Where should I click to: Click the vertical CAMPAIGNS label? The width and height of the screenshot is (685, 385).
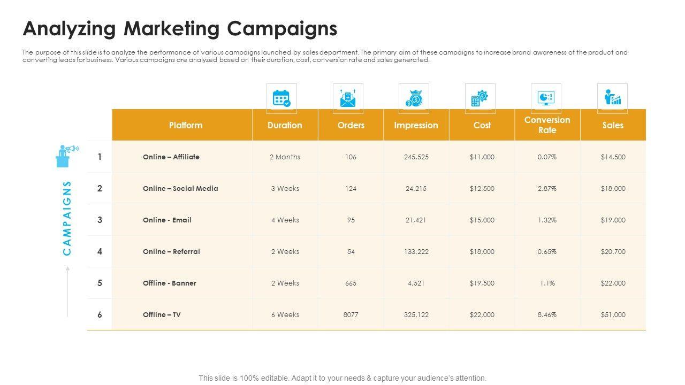tap(67, 218)
